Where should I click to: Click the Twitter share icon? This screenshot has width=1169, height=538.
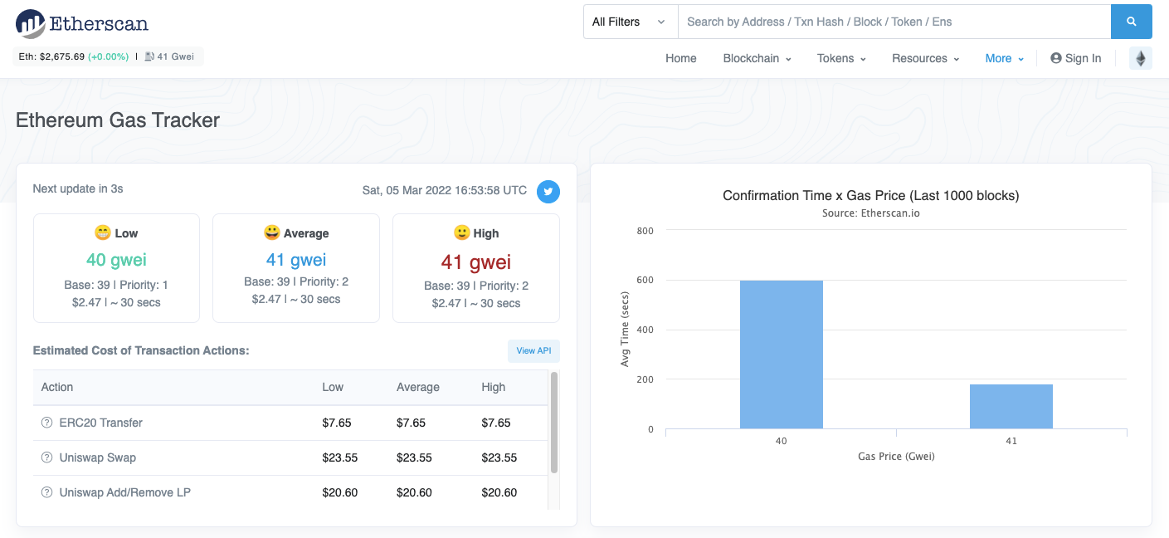[x=548, y=191]
